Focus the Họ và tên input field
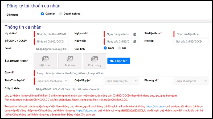Screen dimensions: 213x119 tap(51, 34)
